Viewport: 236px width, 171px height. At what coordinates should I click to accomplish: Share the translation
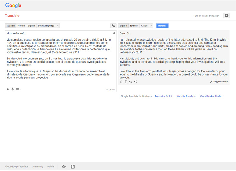click(x=135, y=82)
